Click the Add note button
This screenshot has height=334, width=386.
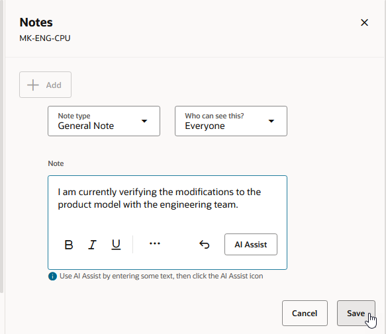pyautogui.click(x=45, y=85)
